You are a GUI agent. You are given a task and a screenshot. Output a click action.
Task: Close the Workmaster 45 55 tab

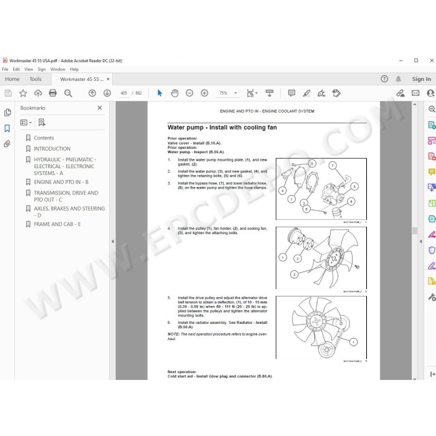(108, 79)
